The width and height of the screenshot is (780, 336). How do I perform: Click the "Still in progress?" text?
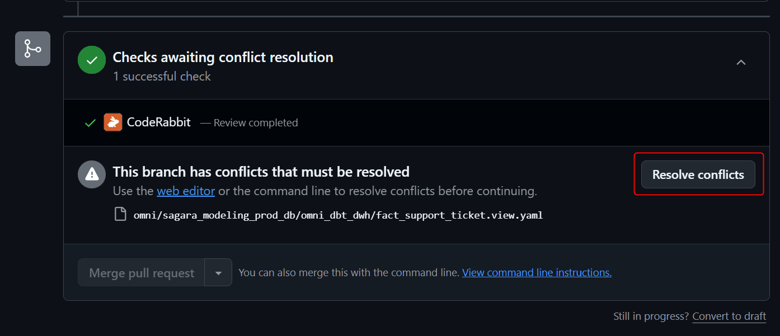point(651,316)
